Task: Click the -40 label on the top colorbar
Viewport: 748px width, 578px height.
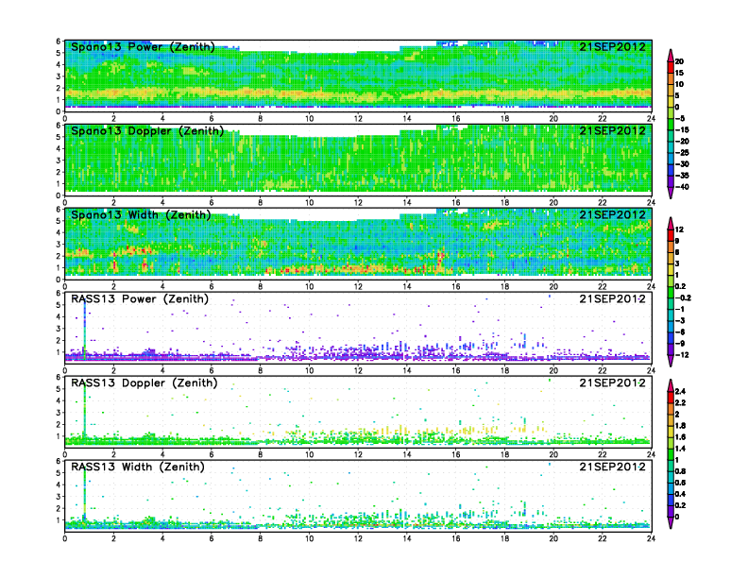Action: 682,187
